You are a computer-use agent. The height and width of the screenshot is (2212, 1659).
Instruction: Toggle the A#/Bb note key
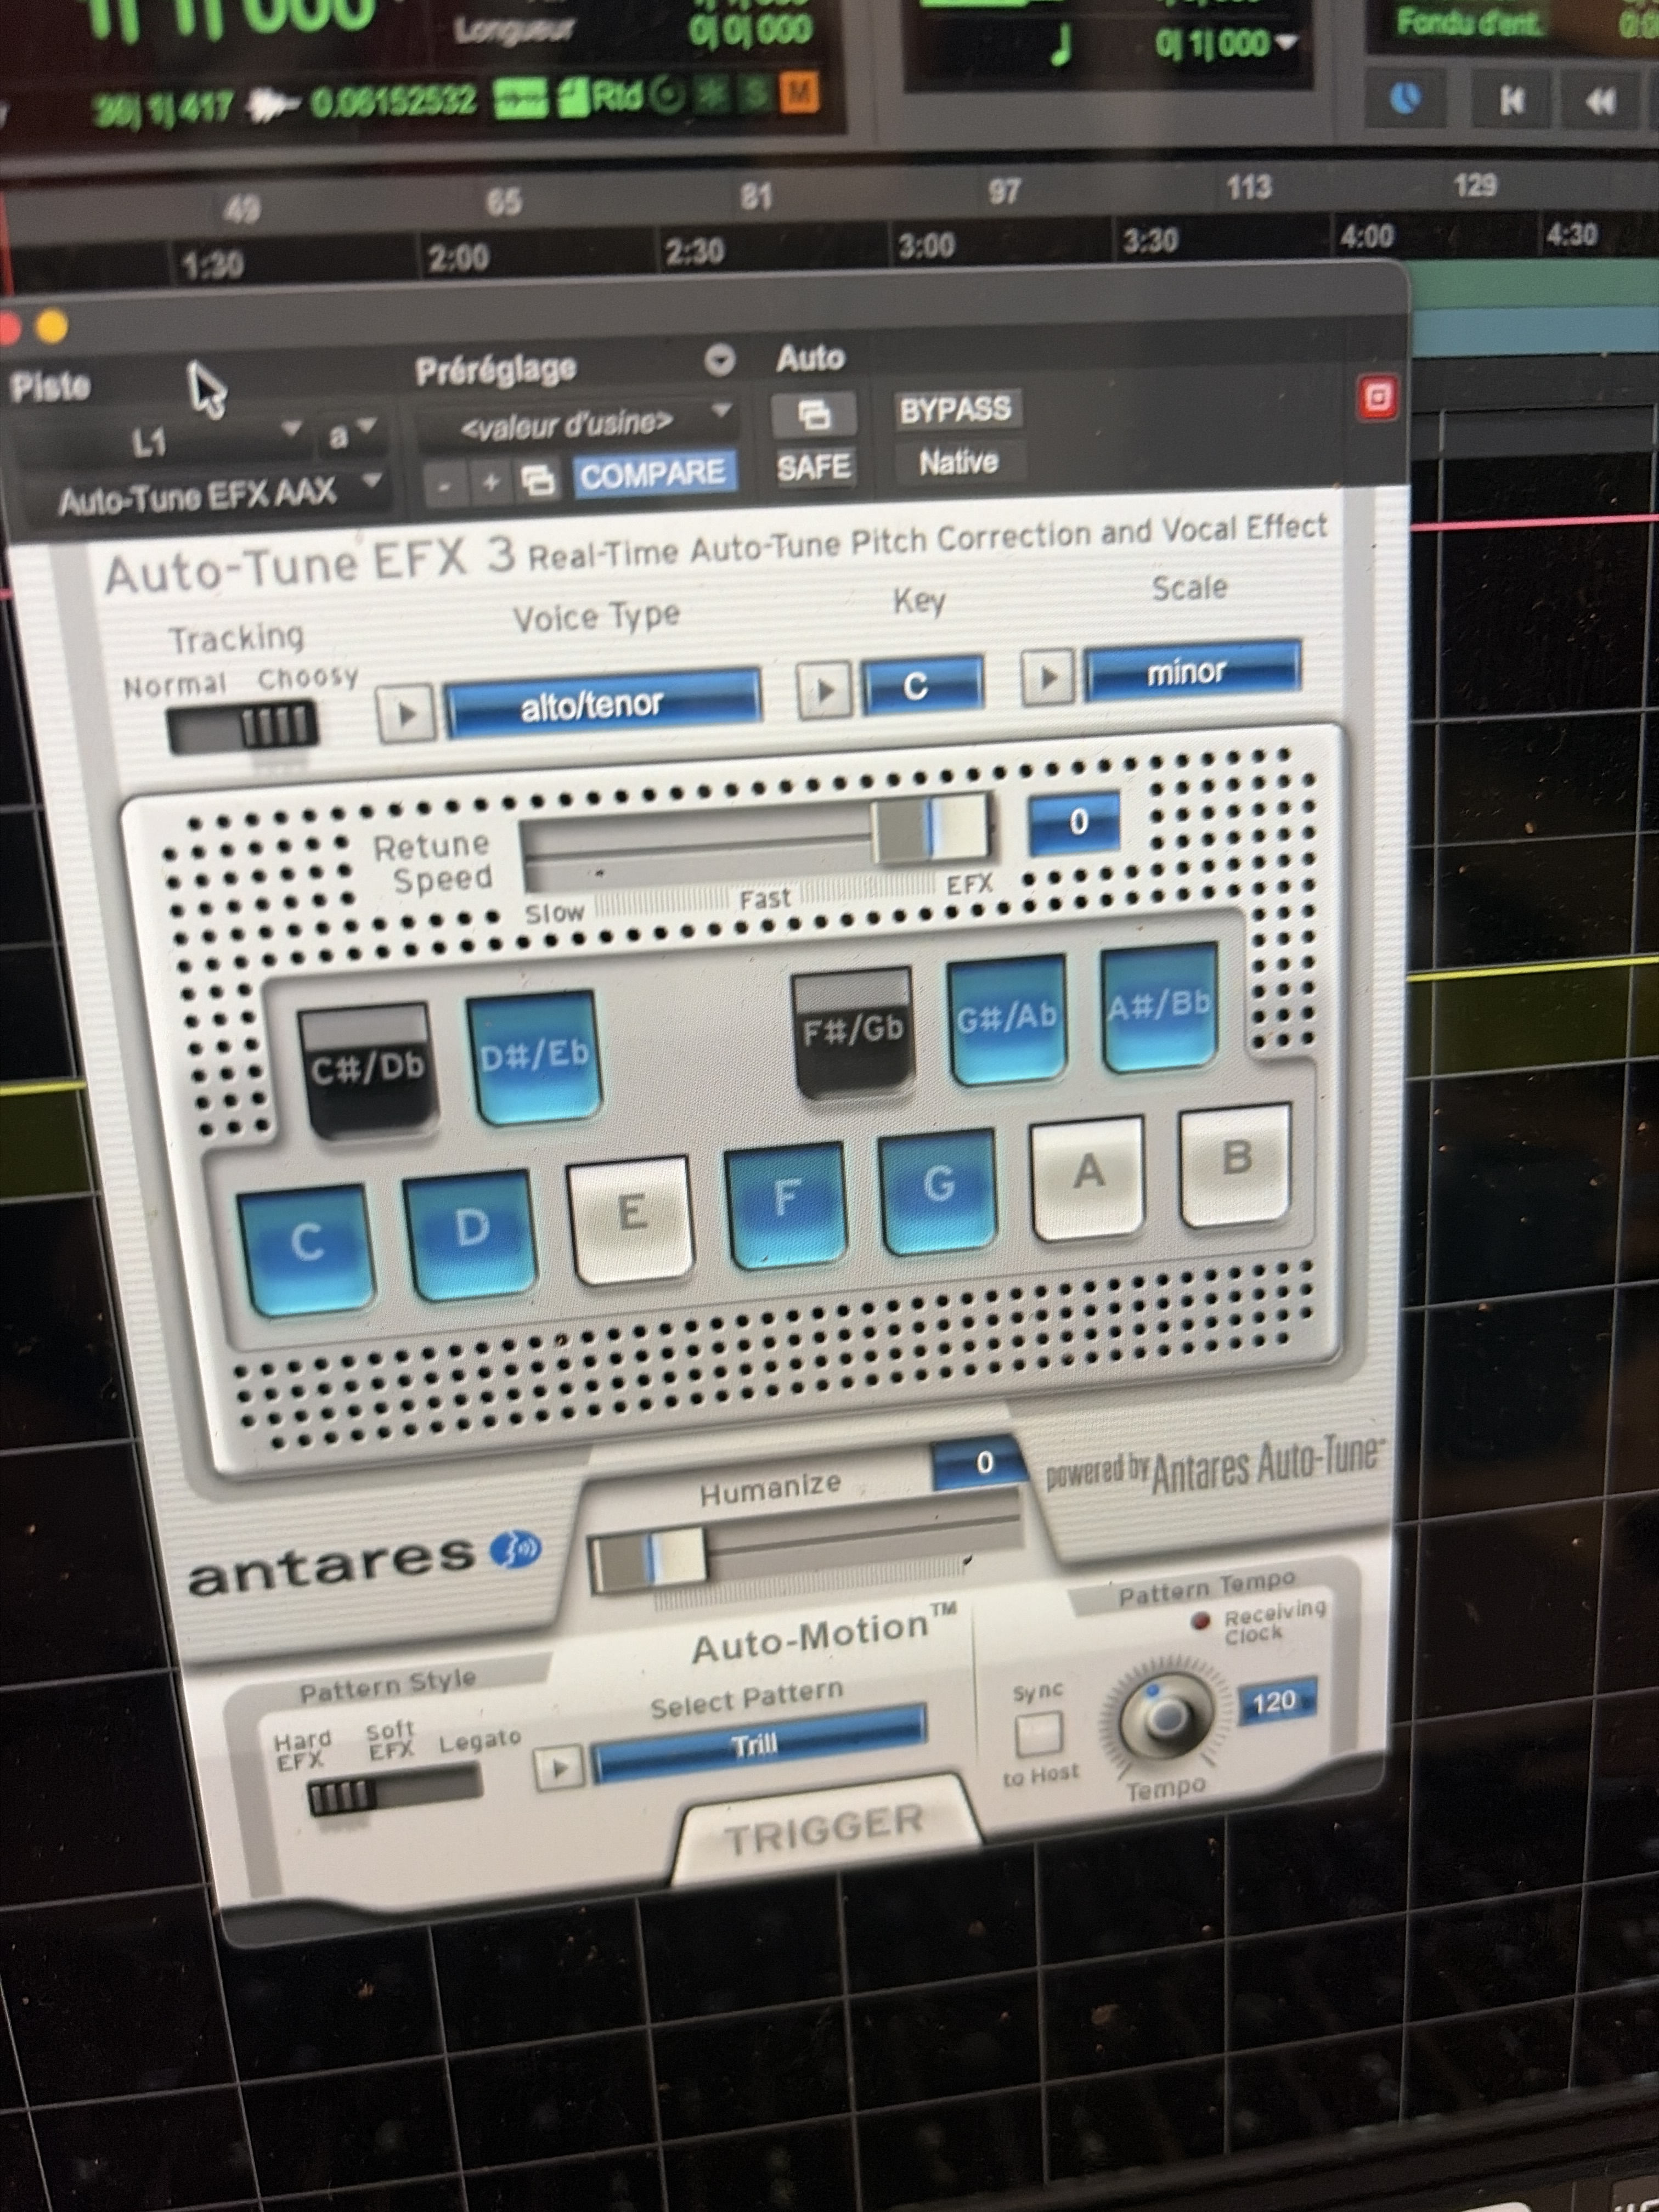pos(1159,1006)
